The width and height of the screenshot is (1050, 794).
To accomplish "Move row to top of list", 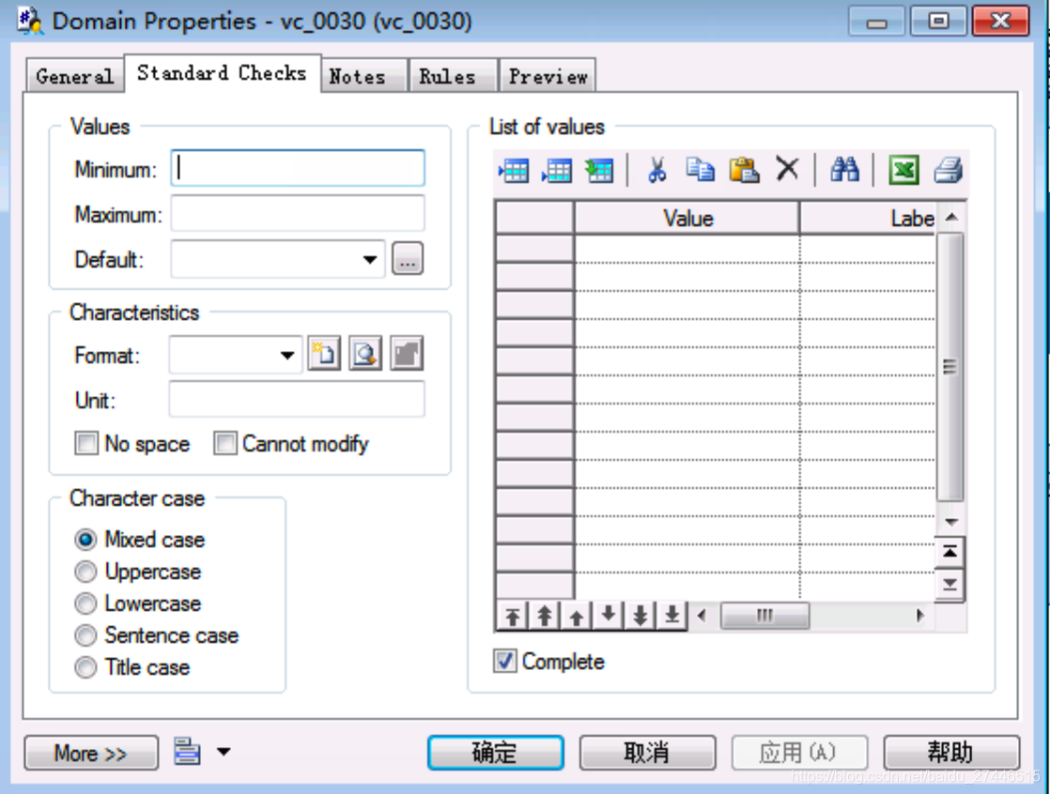I will point(512,616).
